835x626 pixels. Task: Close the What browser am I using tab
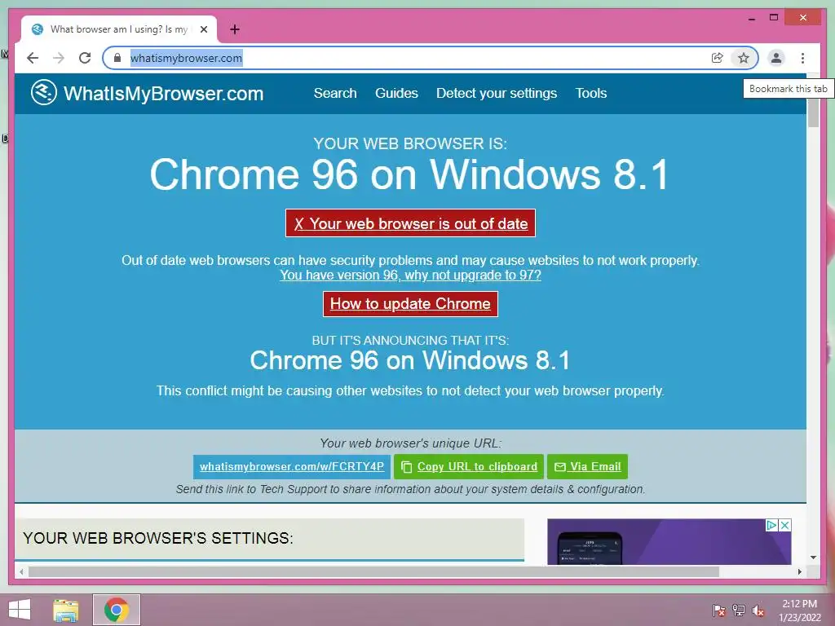tap(203, 29)
